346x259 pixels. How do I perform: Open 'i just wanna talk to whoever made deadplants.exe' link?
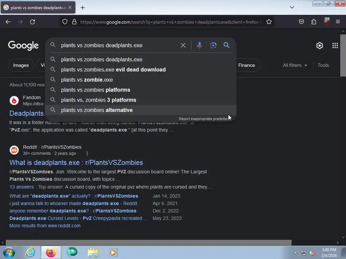pyautogui.click(x=73, y=203)
